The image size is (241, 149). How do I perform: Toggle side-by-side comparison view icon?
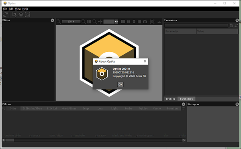[x=123, y=22]
